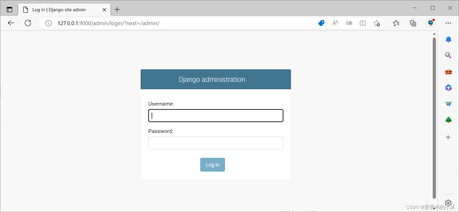Open the browser profile icon
The width and height of the screenshot is (459, 212).
click(x=431, y=23)
